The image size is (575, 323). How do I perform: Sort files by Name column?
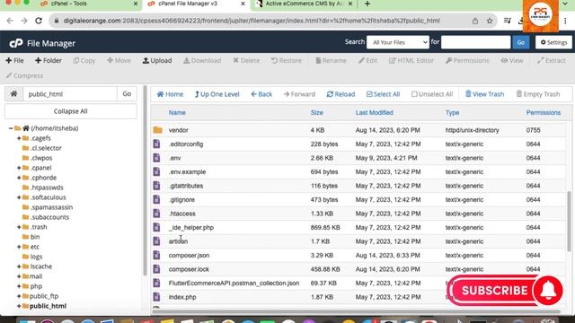click(x=177, y=112)
